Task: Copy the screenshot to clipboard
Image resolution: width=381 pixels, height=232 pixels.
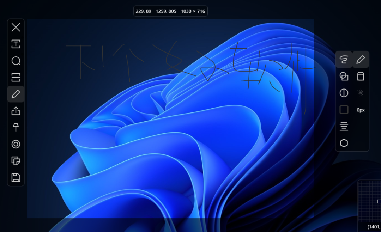Action: tap(16, 161)
